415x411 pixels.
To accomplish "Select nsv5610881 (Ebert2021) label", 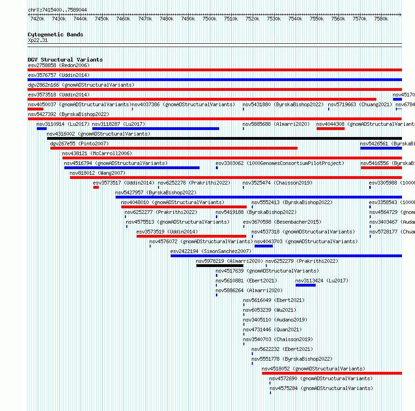I will point(246,281).
